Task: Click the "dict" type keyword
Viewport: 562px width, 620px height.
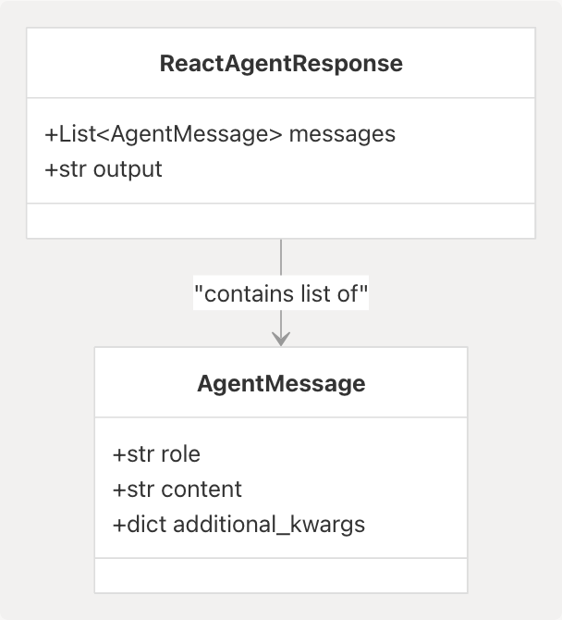Action: (x=145, y=525)
